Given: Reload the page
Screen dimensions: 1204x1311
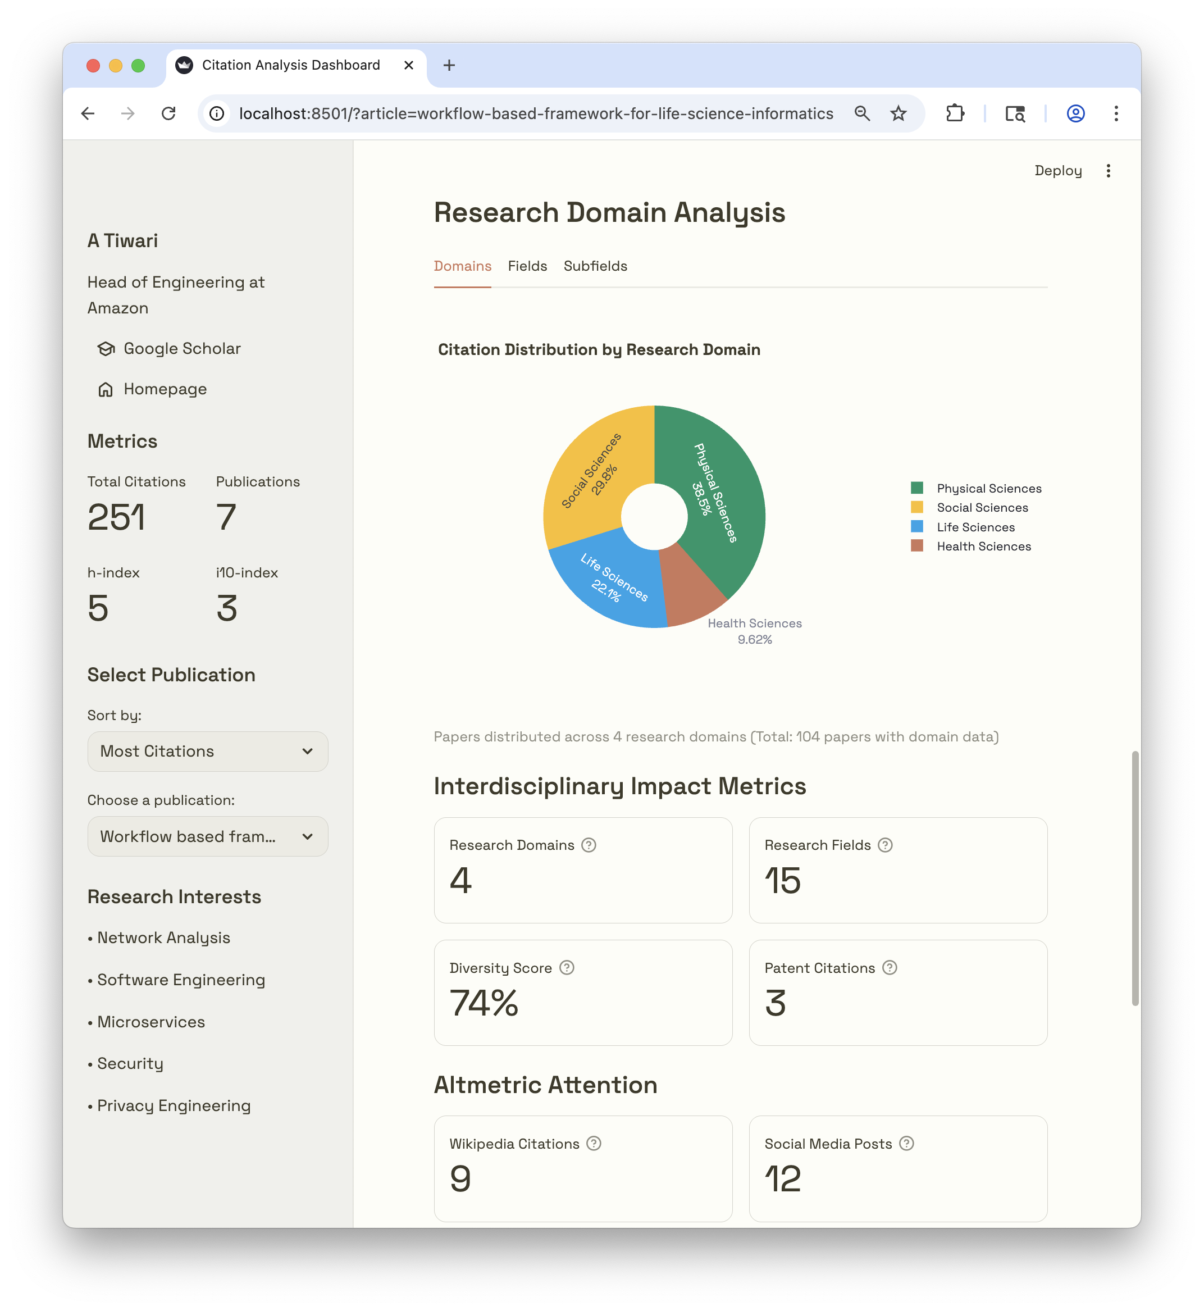Looking at the screenshot, I should coord(168,114).
